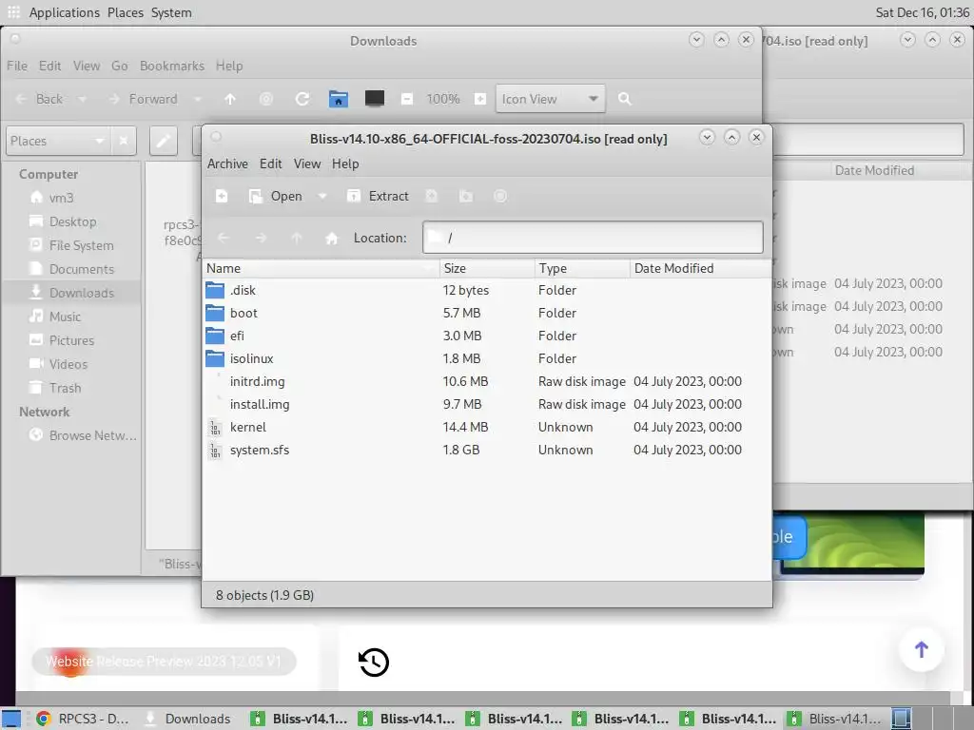Go up one level in archive
The width and height of the screenshot is (974, 730).
297,238
